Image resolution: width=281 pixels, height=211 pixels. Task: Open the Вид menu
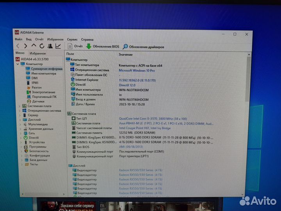click(28, 39)
